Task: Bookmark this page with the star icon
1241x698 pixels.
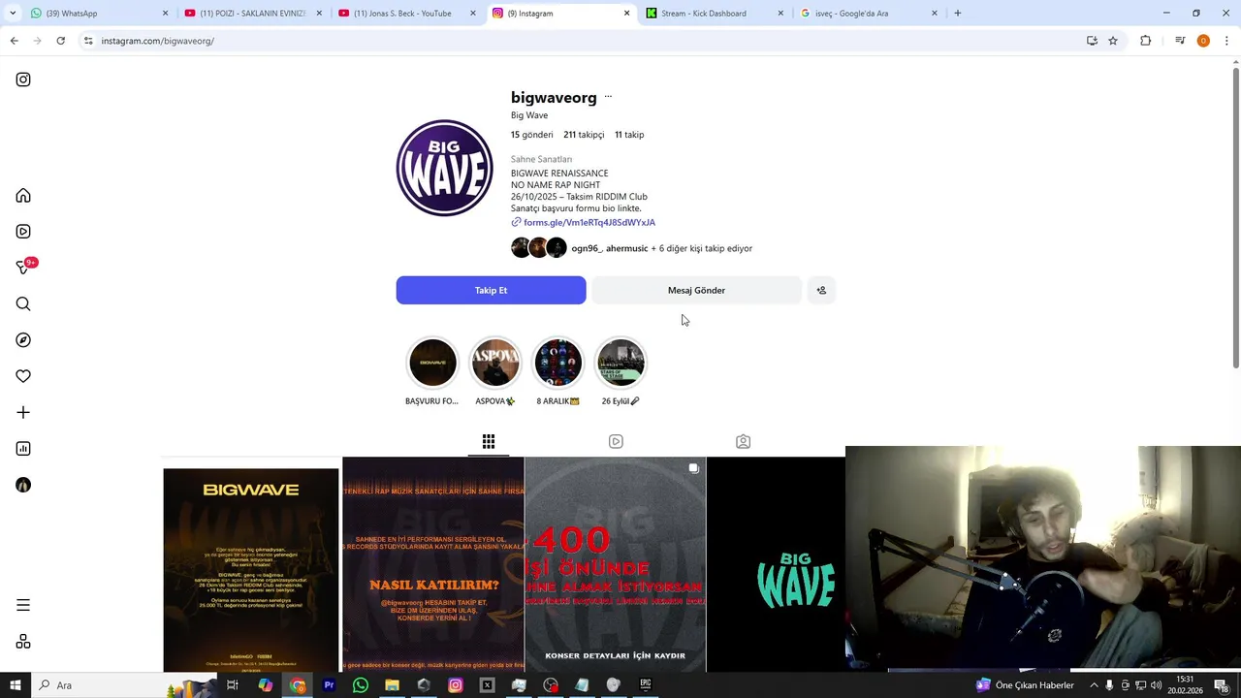Action: (x=1113, y=41)
